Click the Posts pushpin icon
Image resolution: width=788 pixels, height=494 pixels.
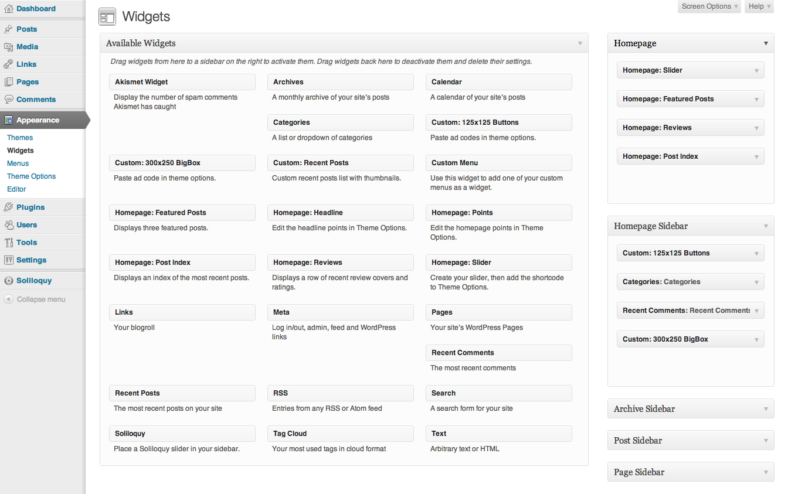pos(8,29)
